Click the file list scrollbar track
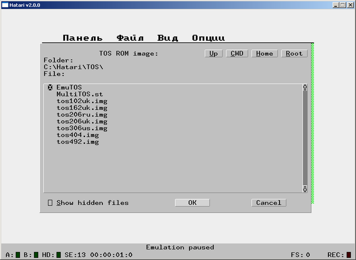The image size is (356, 260). (305, 138)
